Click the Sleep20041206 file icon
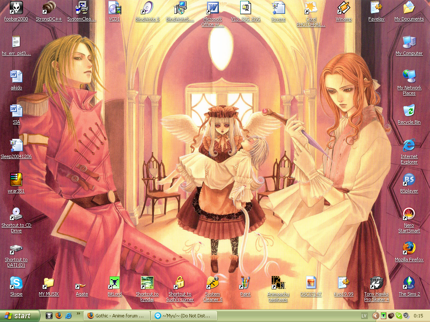The height and width of the screenshot is (322, 430). 16,149
